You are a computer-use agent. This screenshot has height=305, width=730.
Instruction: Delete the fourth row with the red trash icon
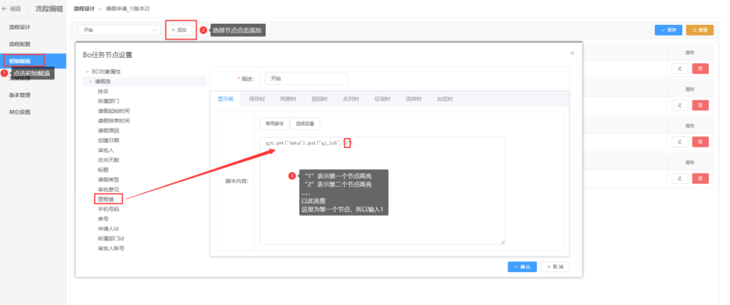click(x=700, y=178)
